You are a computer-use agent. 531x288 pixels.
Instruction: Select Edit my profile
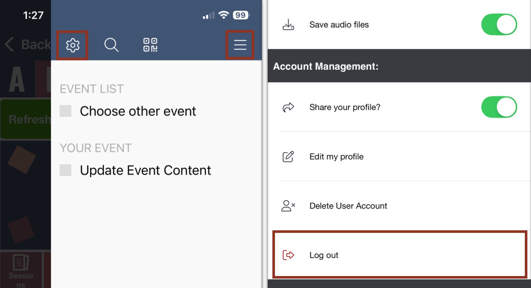336,156
